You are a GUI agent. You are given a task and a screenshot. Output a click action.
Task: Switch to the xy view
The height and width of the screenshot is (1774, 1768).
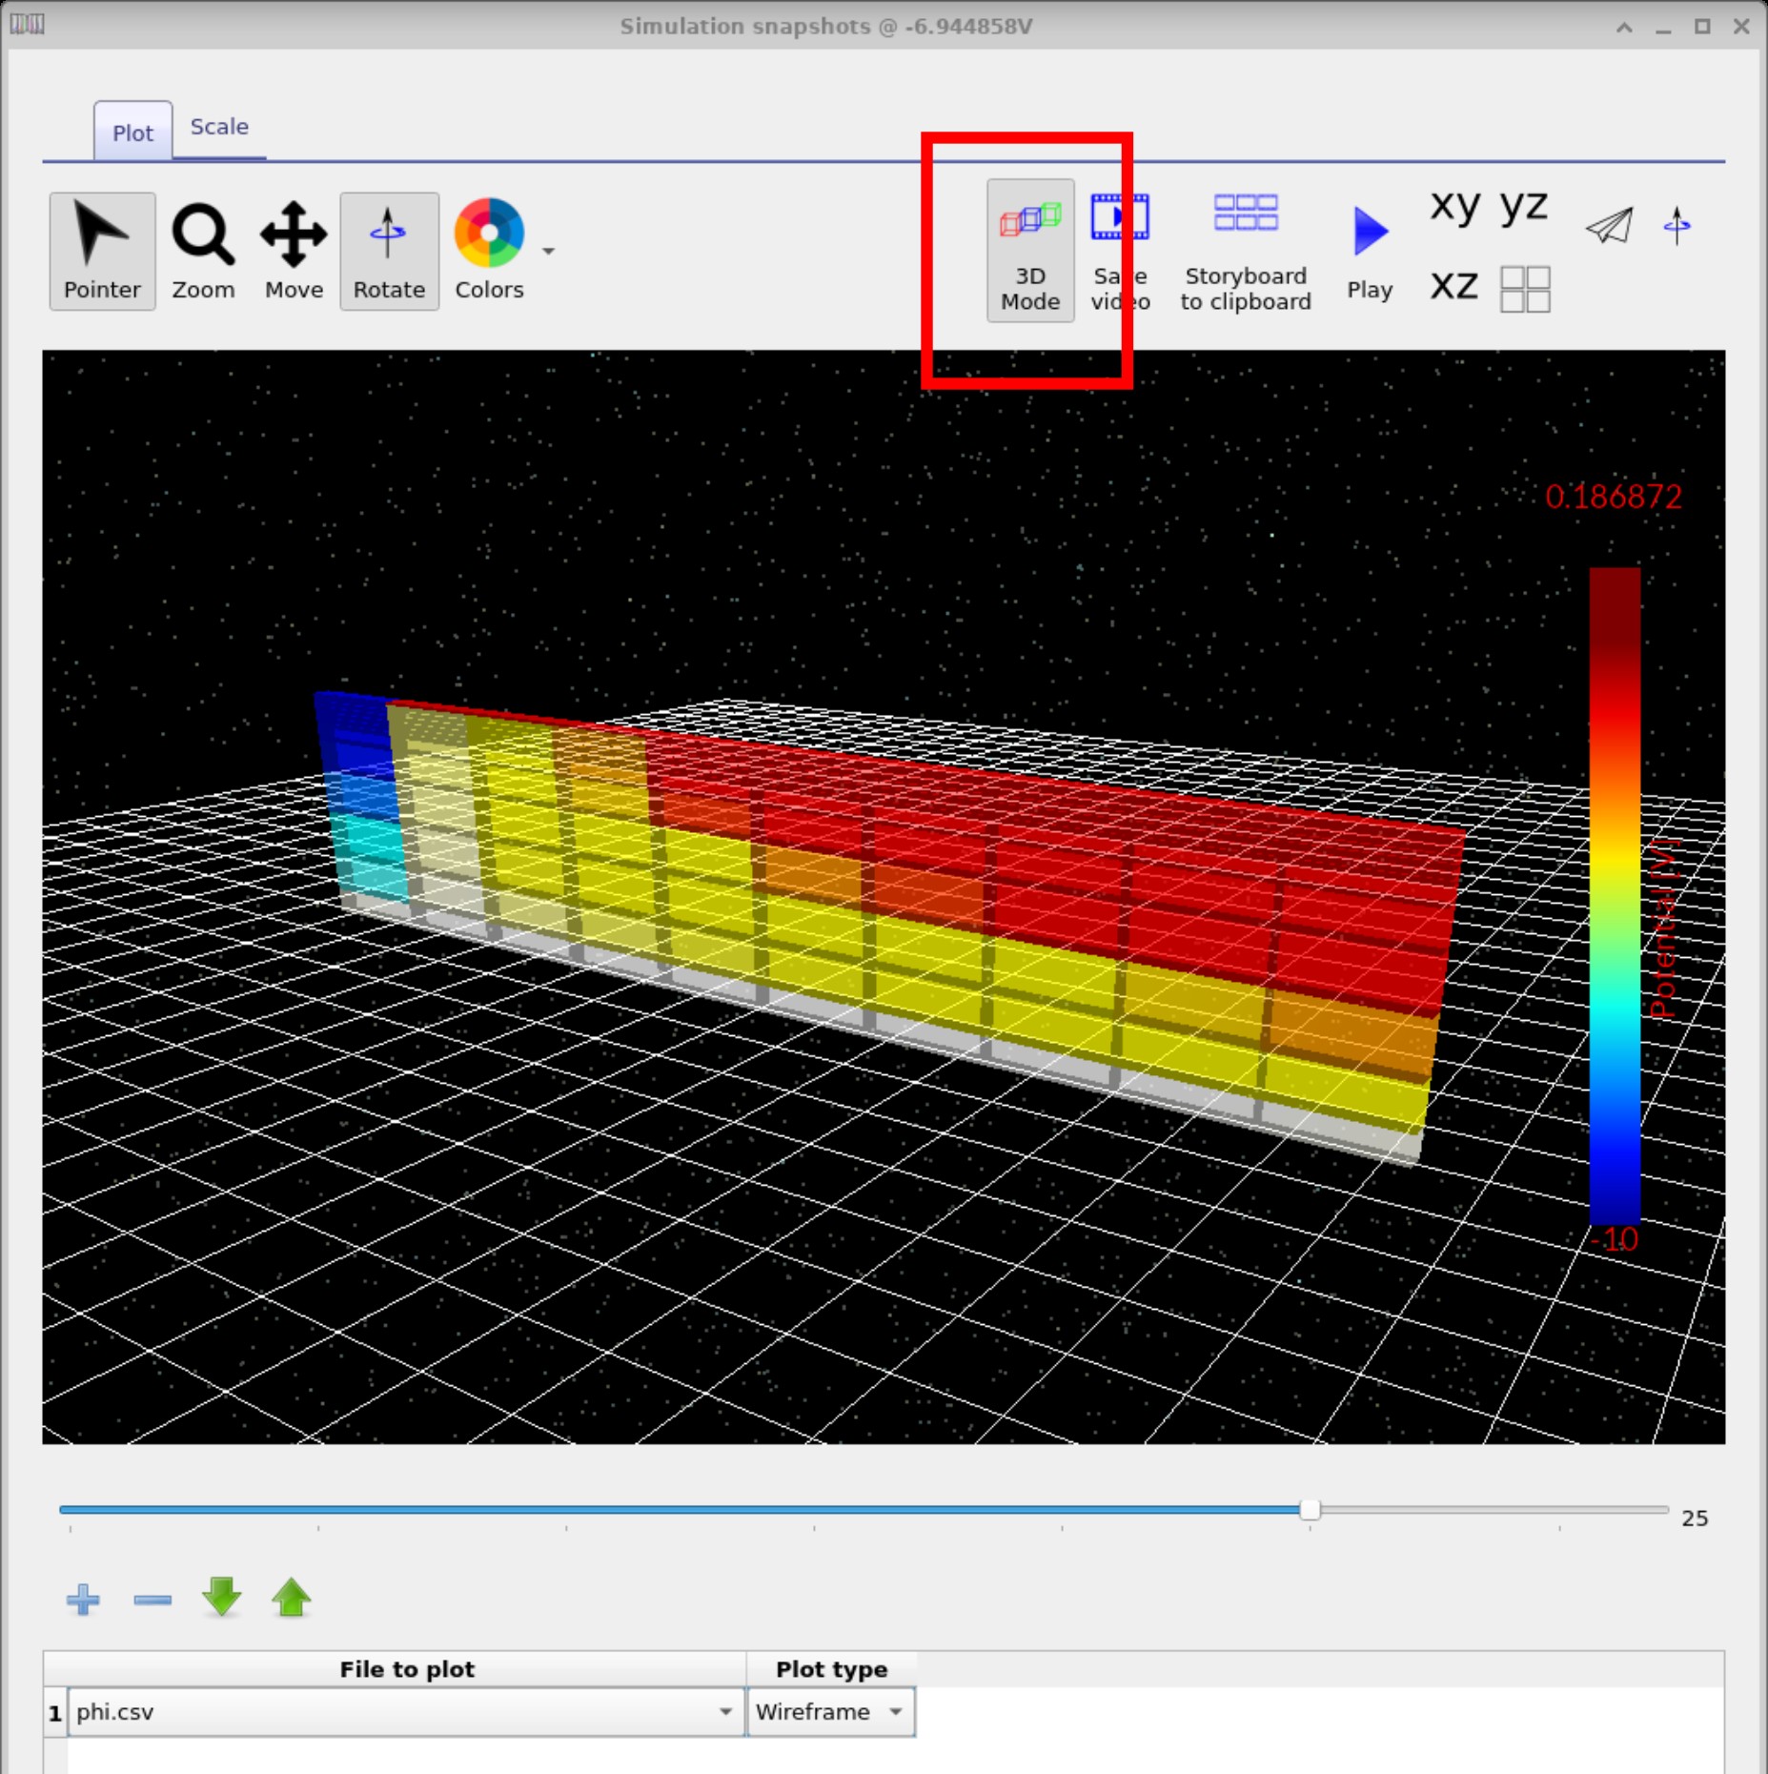[x=1454, y=205]
